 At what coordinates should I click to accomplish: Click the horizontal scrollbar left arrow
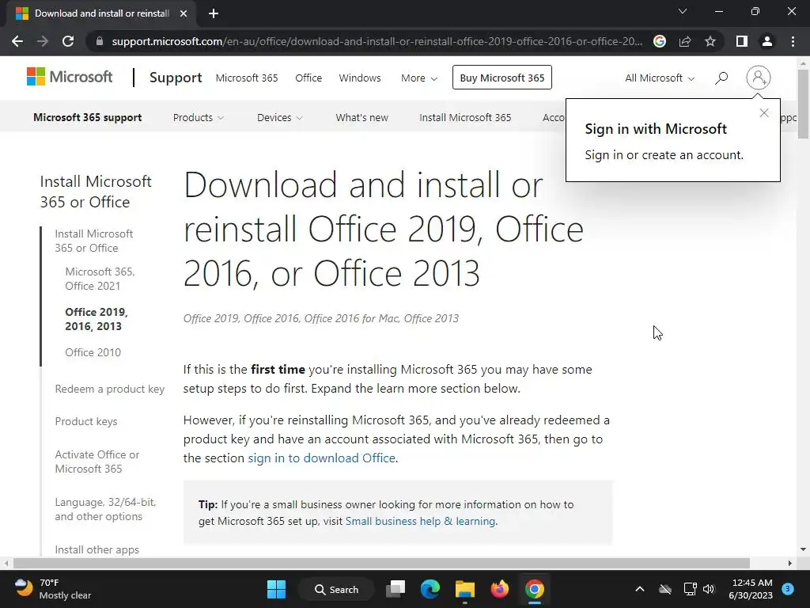[6, 563]
